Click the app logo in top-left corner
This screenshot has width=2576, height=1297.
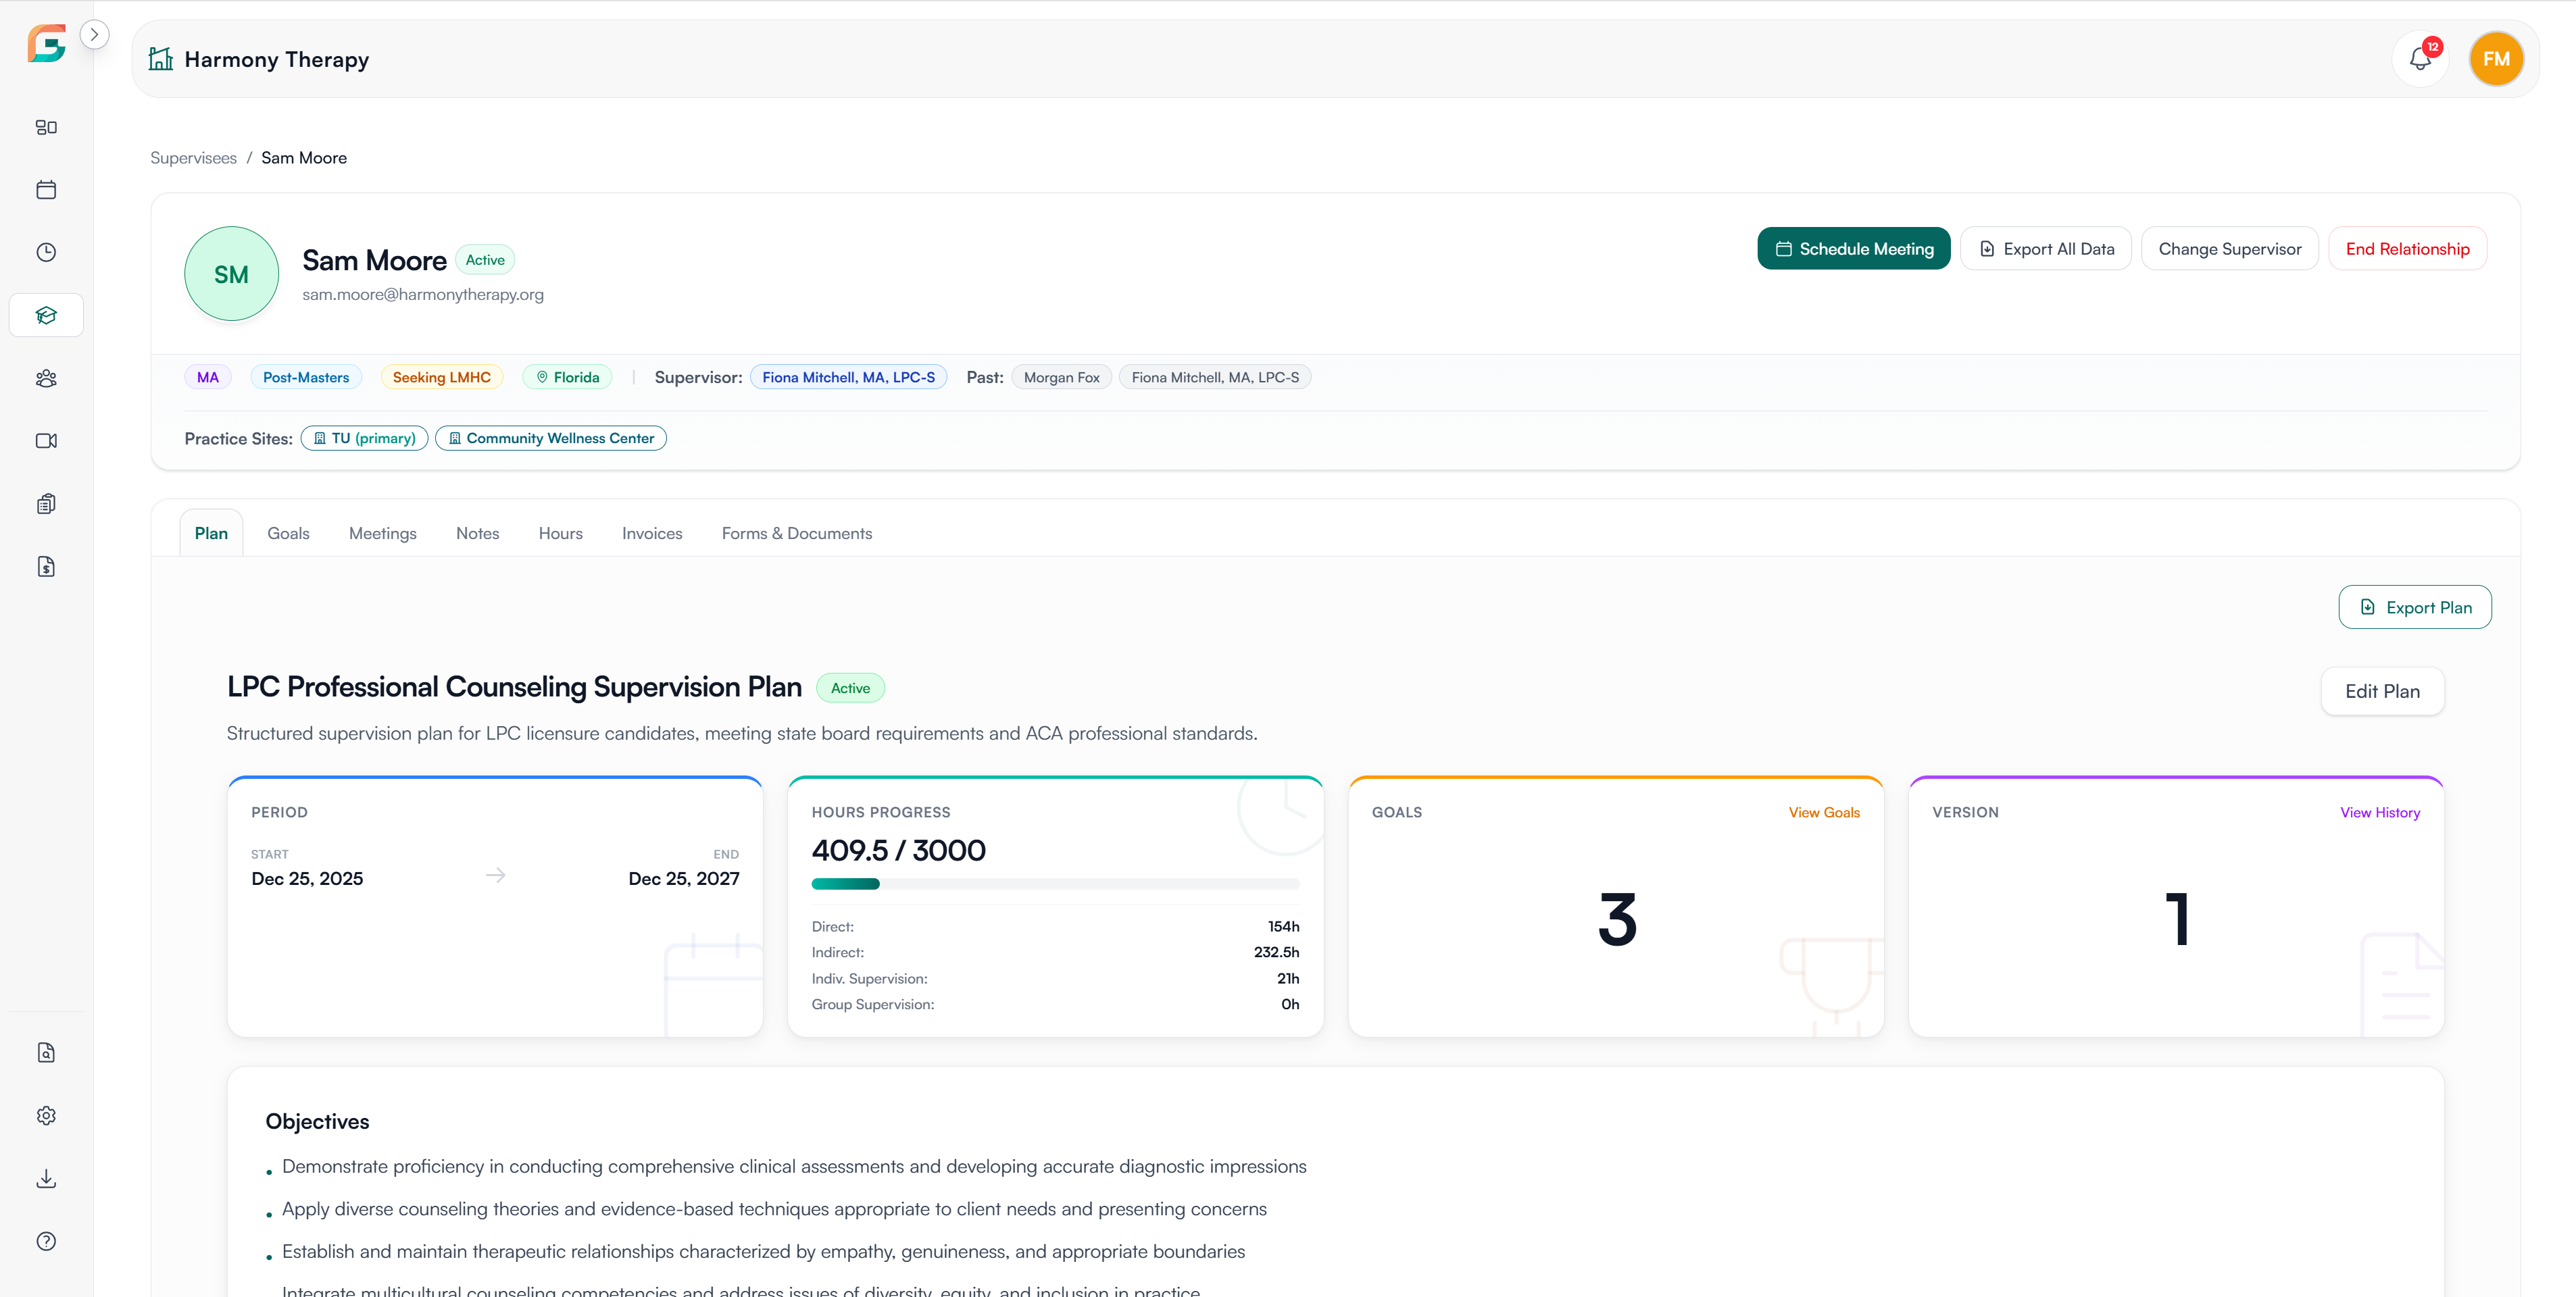pyautogui.click(x=46, y=43)
